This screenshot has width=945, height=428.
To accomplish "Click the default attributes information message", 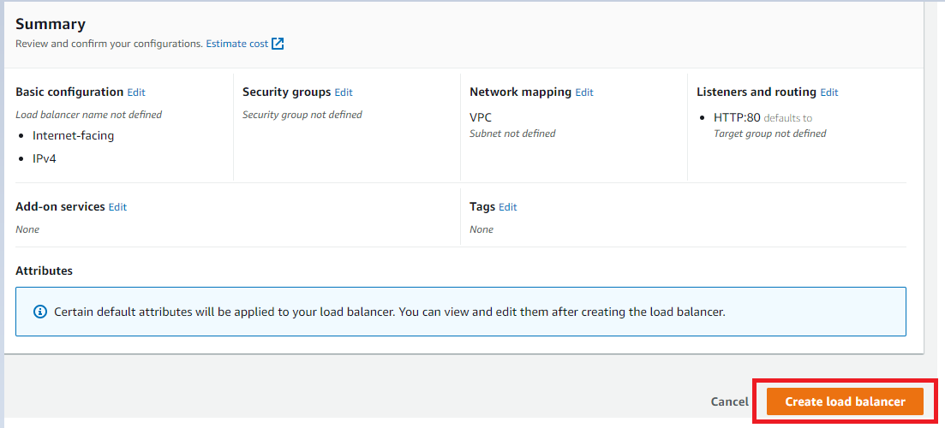I will [389, 312].
